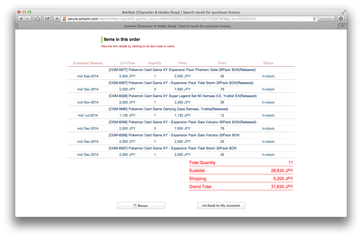Go forward with the Safari forward arrow
Viewport: 362px width, 238px height.
(28, 19)
